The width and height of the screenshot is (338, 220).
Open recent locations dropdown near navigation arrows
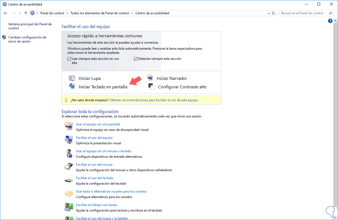20,13
